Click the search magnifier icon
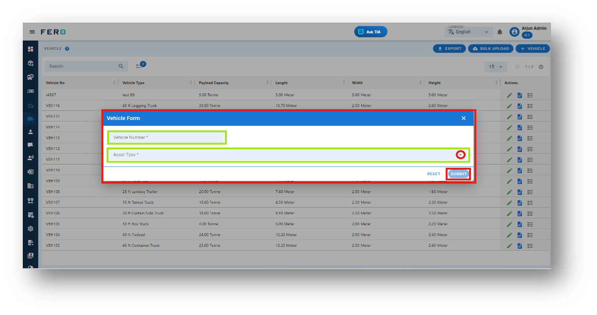This screenshot has width=597, height=315. (x=121, y=66)
